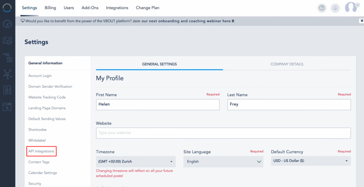The height and width of the screenshot is (187, 364).
Task: Open the automation workflow sidebar icon
Action: (x=7, y=57)
